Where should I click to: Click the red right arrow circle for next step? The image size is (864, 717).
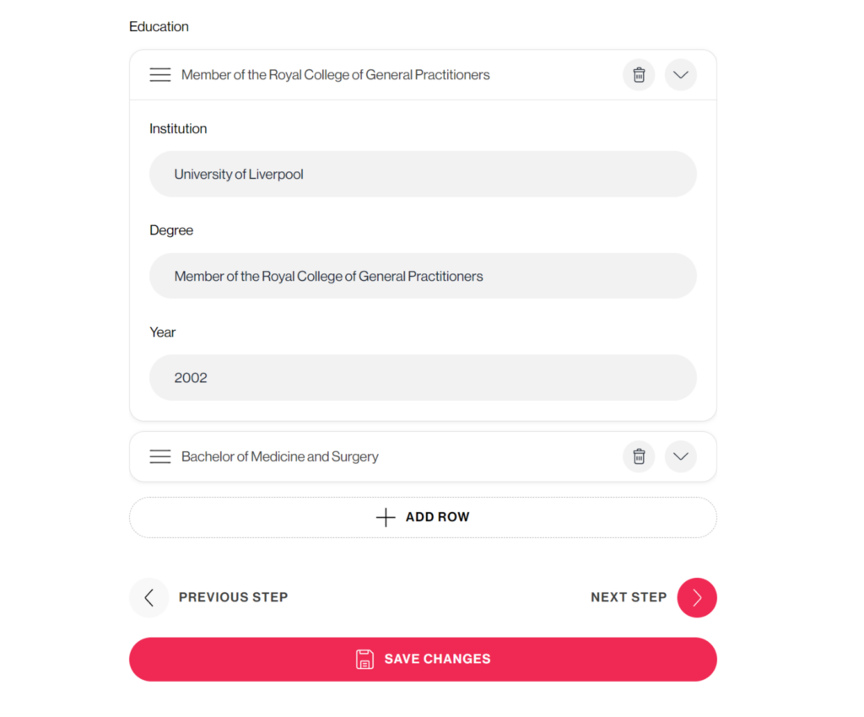pyautogui.click(x=696, y=597)
